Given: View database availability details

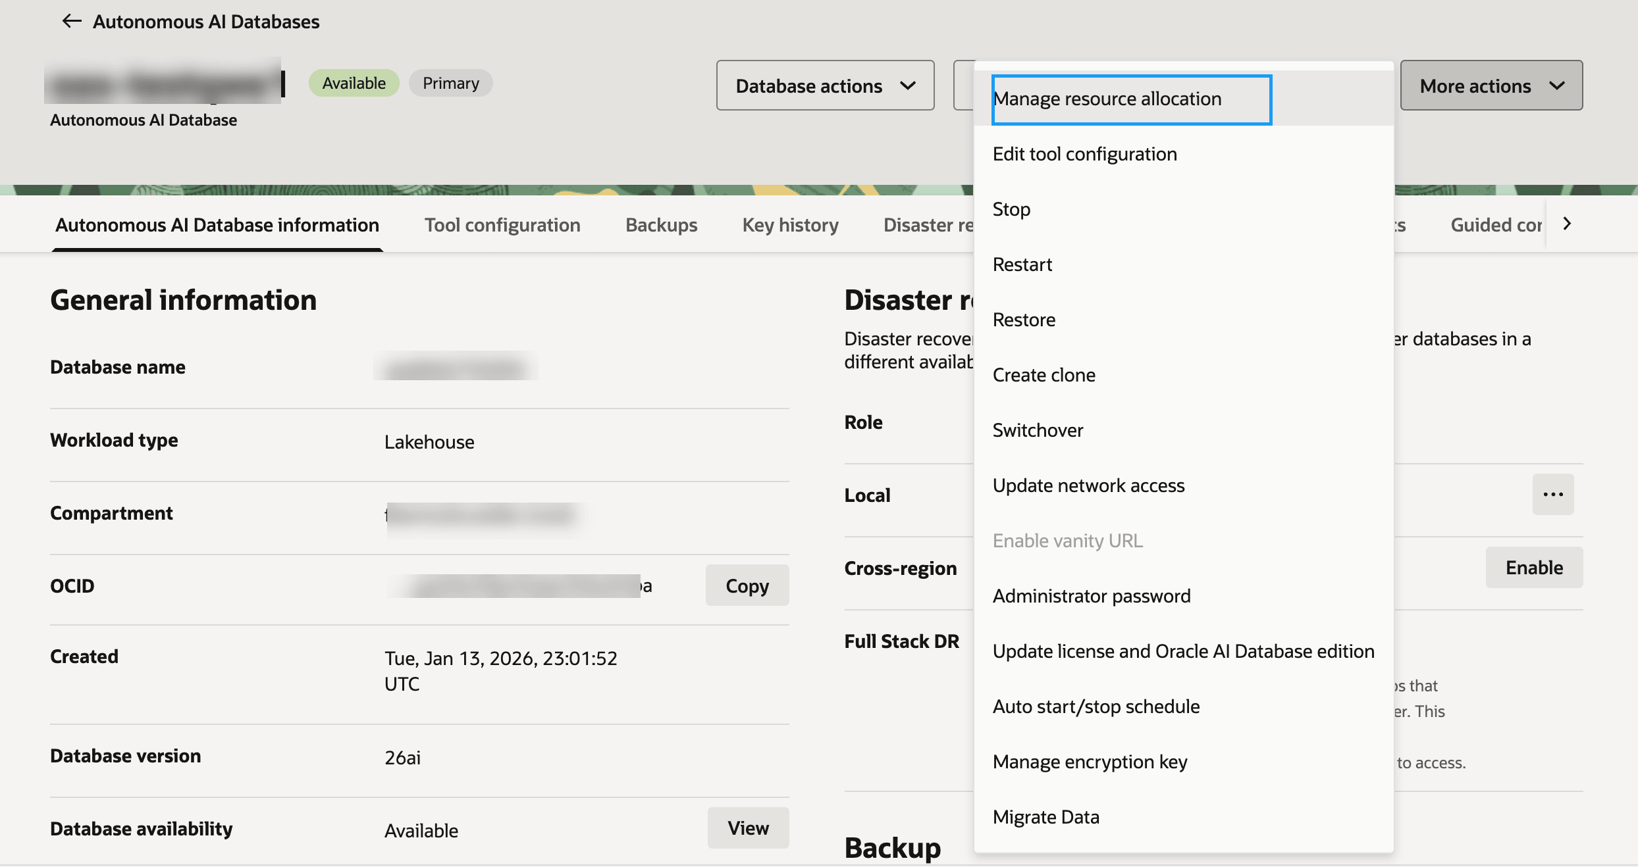Looking at the screenshot, I should [748, 828].
